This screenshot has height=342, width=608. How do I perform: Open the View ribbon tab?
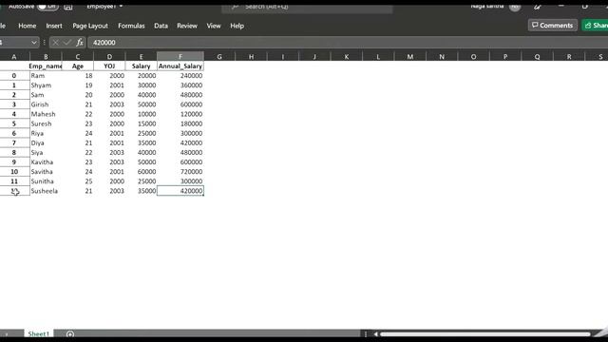213,26
